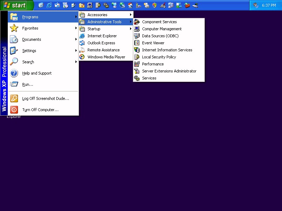Open the Event Viewer tool
The height and width of the screenshot is (211, 282).
coord(153,43)
